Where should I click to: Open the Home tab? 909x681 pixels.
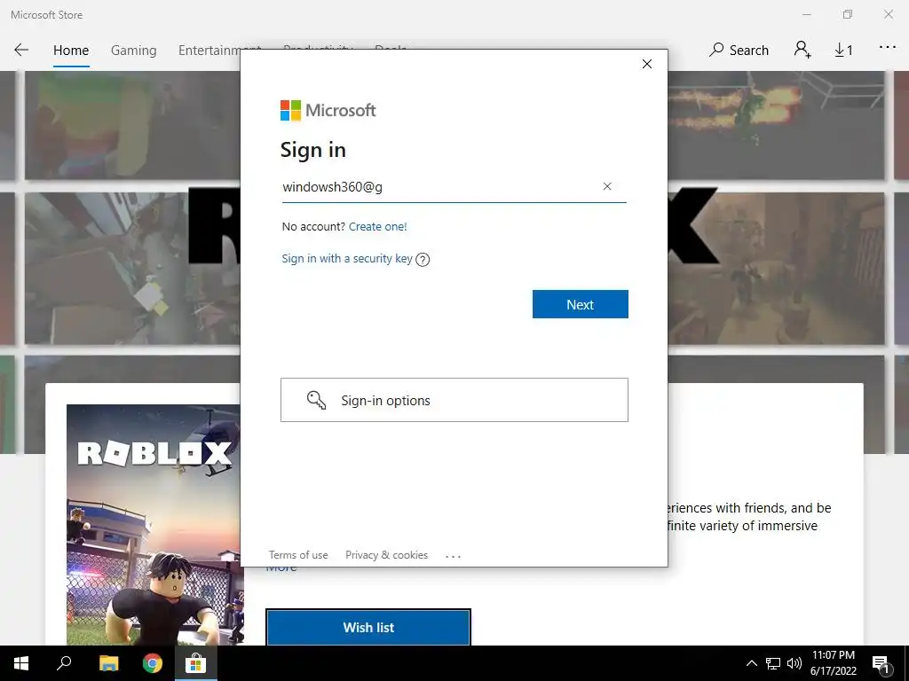click(71, 51)
